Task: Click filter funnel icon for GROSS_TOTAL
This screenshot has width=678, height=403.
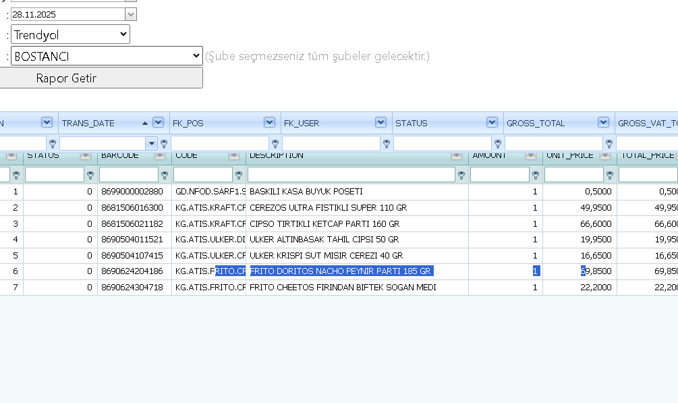Action: click(609, 143)
